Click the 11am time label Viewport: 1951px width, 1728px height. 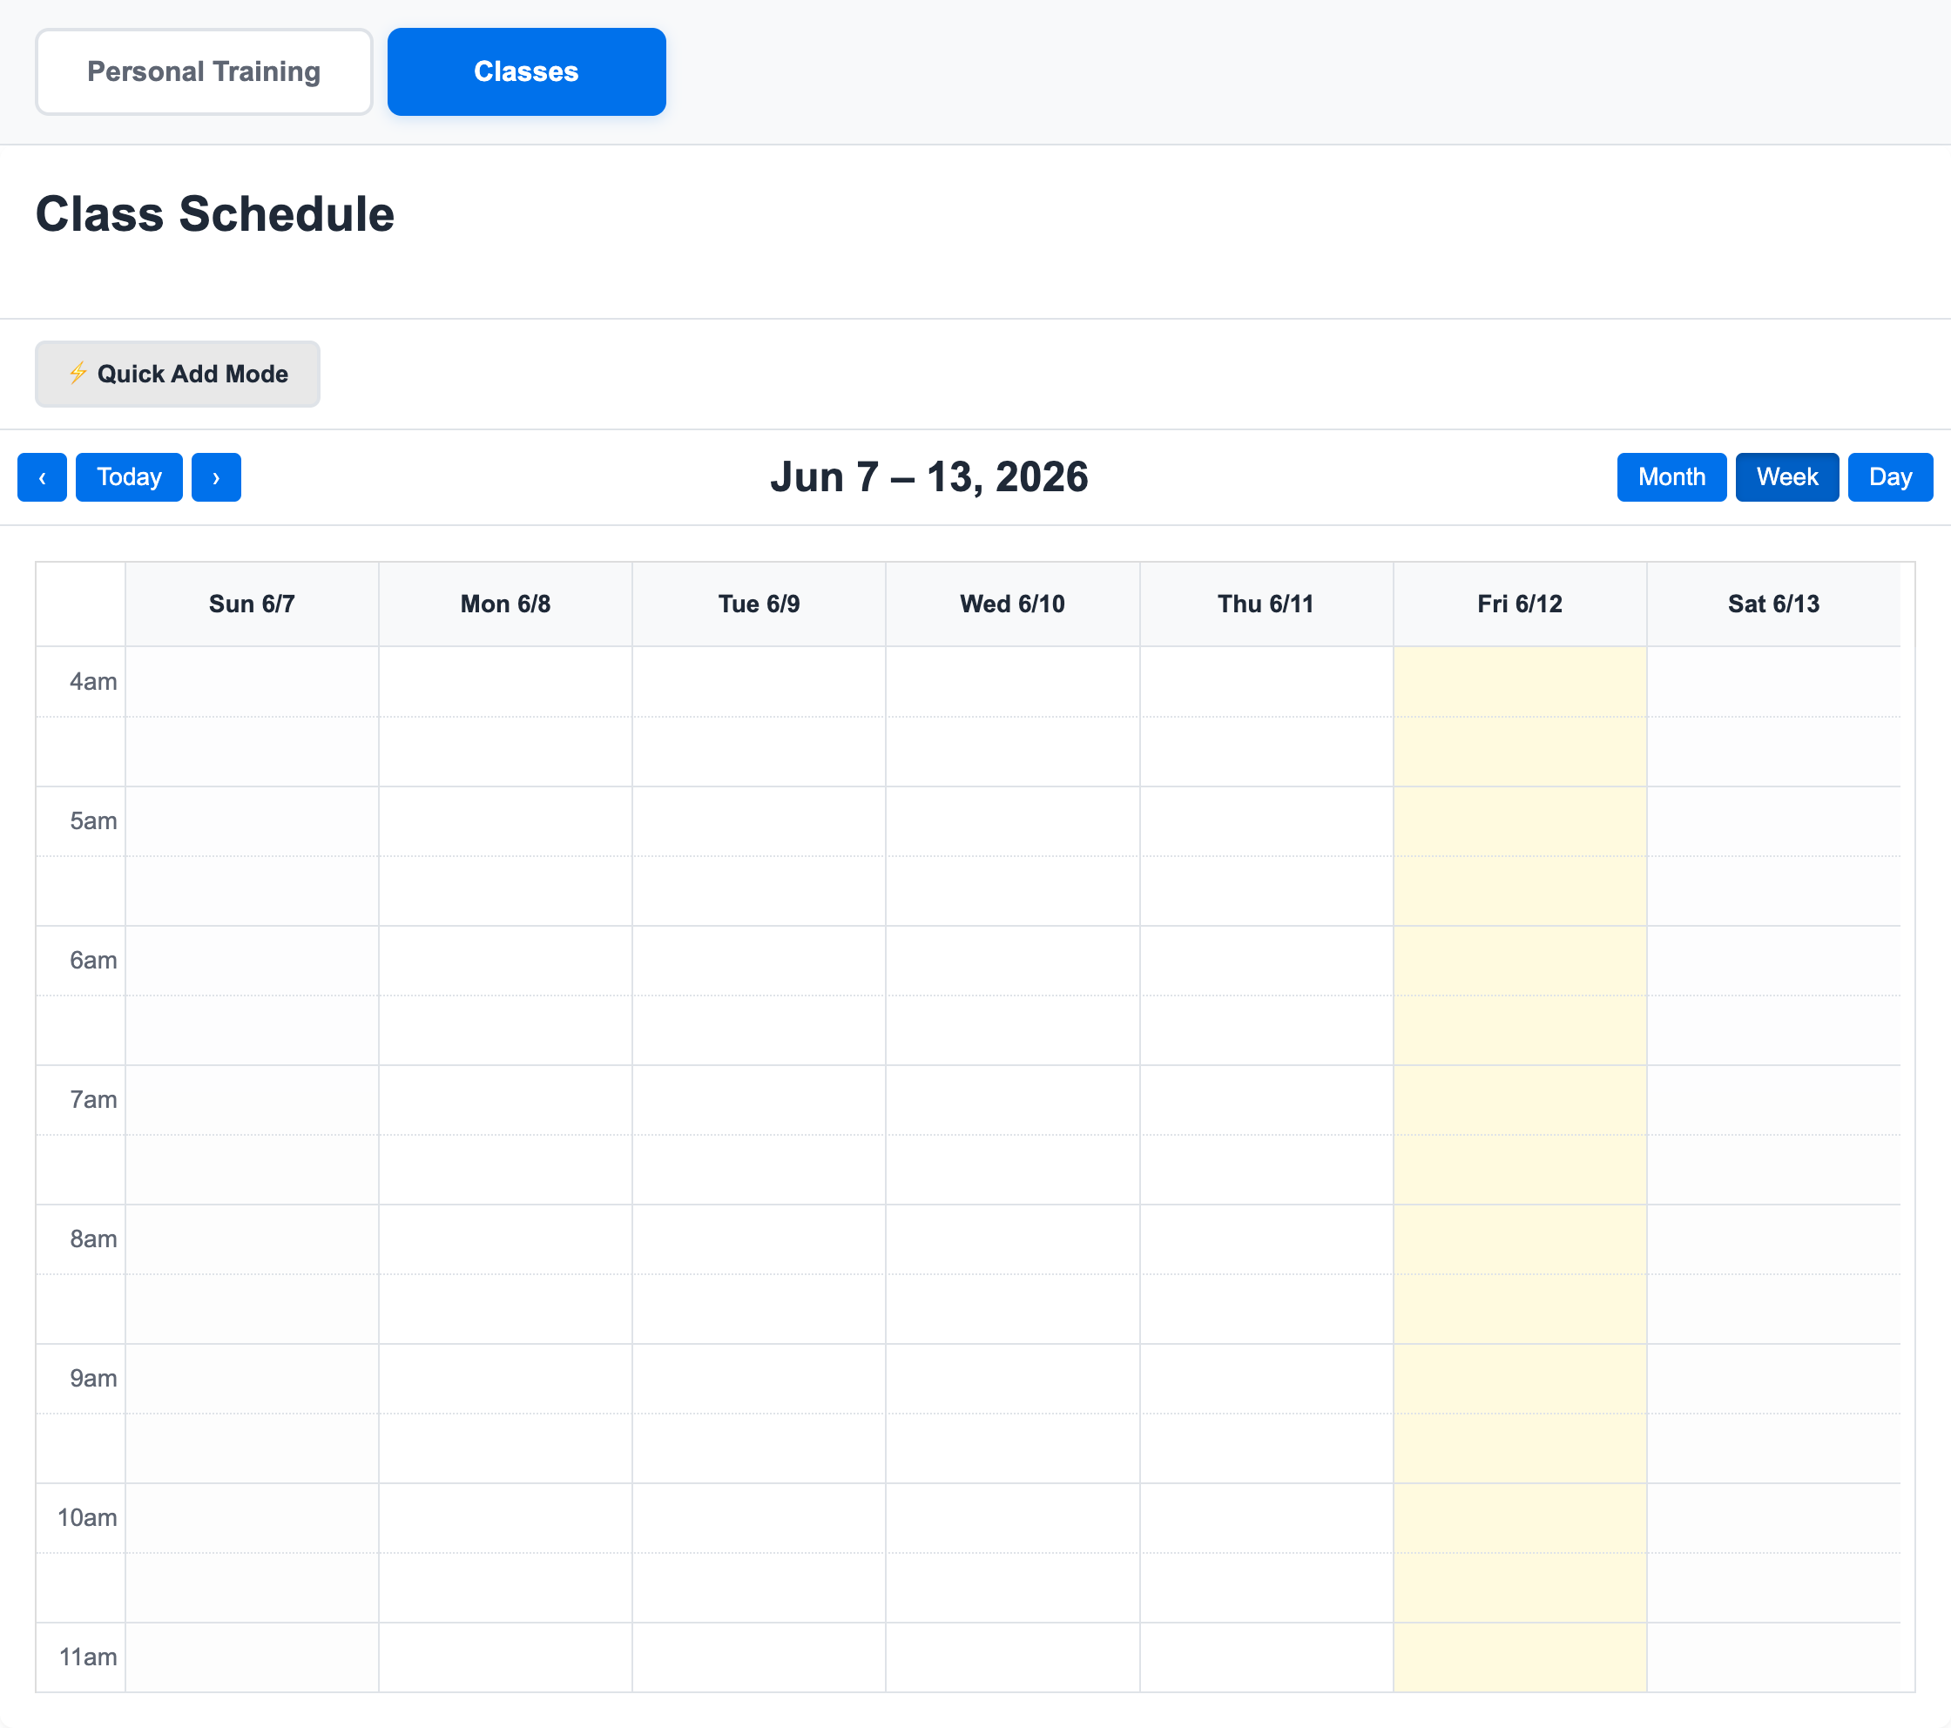(x=88, y=1657)
